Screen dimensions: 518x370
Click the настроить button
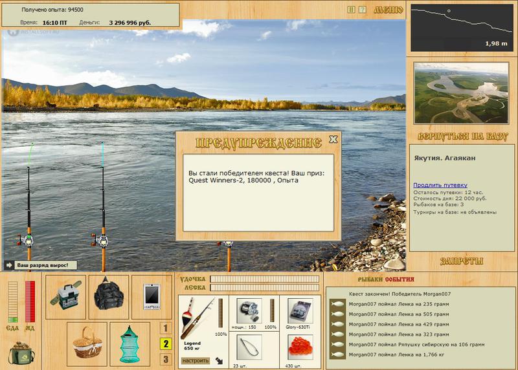pos(196,361)
